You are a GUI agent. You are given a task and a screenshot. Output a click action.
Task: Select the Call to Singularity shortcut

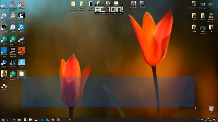pos(4,64)
